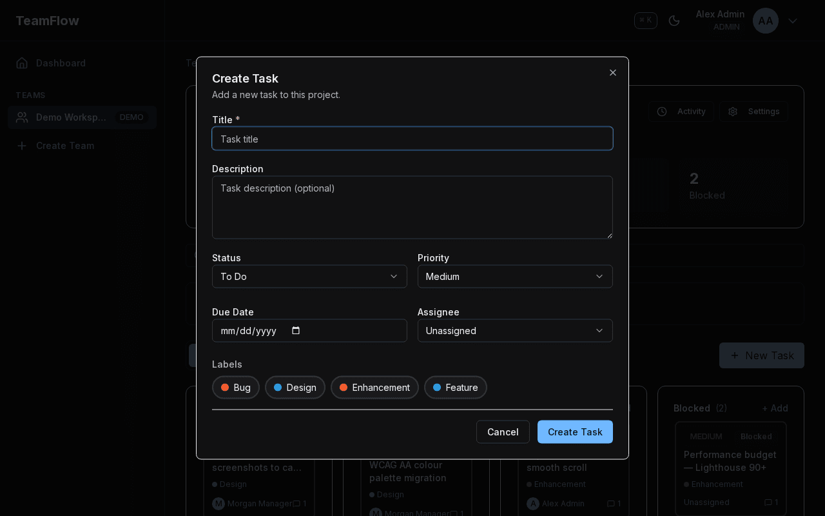The height and width of the screenshot is (516, 825).
Task: Open the Due Date calendar picker icon
Action: click(296, 330)
